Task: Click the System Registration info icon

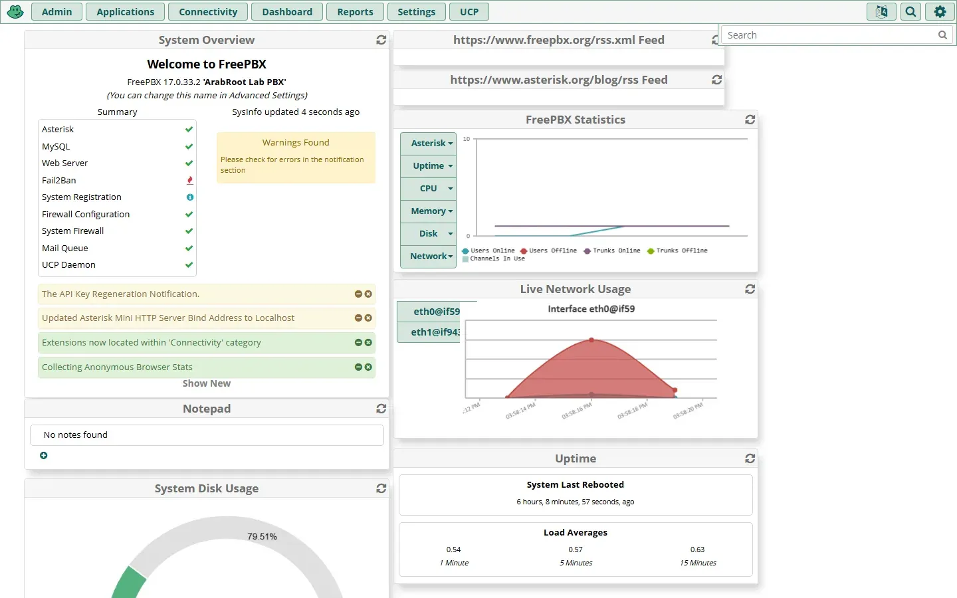Action: click(x=190, y=197)
